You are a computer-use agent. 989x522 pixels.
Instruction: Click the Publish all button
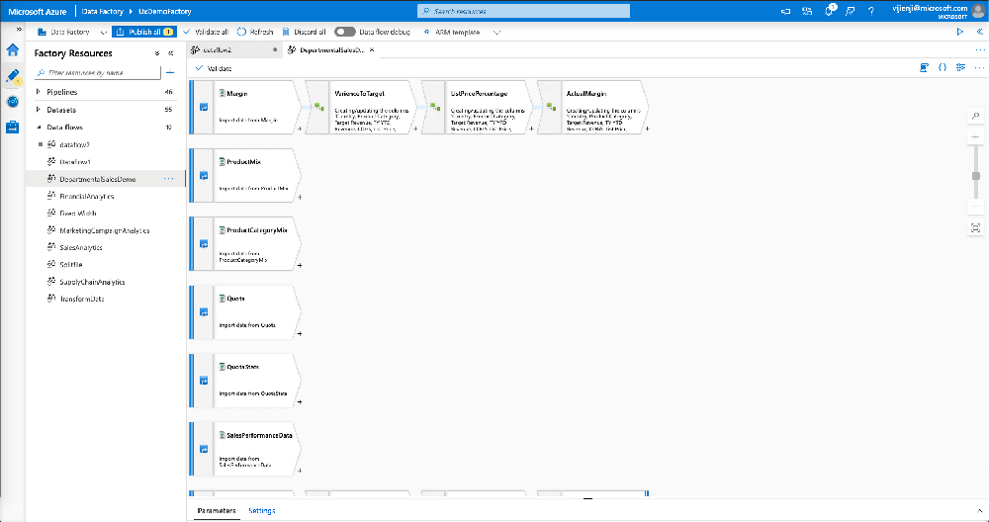(143, 32)
